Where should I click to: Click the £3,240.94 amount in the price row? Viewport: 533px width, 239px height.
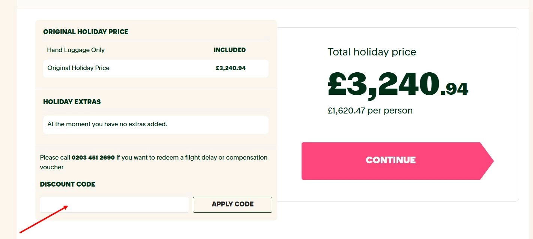coord(231,68)
